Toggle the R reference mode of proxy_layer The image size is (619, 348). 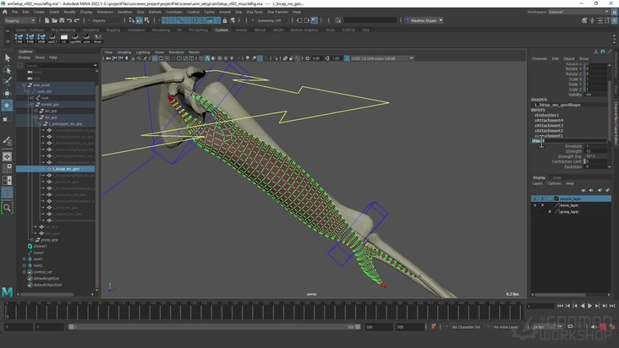point(550,212)
